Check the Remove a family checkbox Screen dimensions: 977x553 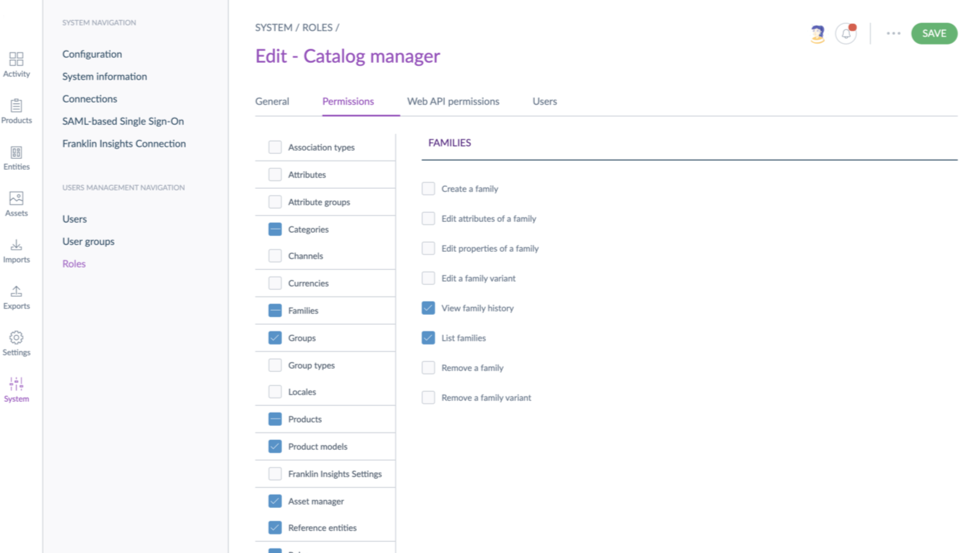coord(428,368)
